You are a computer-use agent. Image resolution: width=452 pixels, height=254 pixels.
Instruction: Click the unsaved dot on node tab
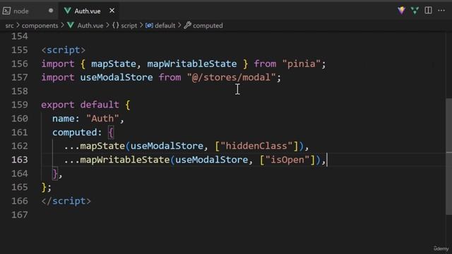(51, 11)
